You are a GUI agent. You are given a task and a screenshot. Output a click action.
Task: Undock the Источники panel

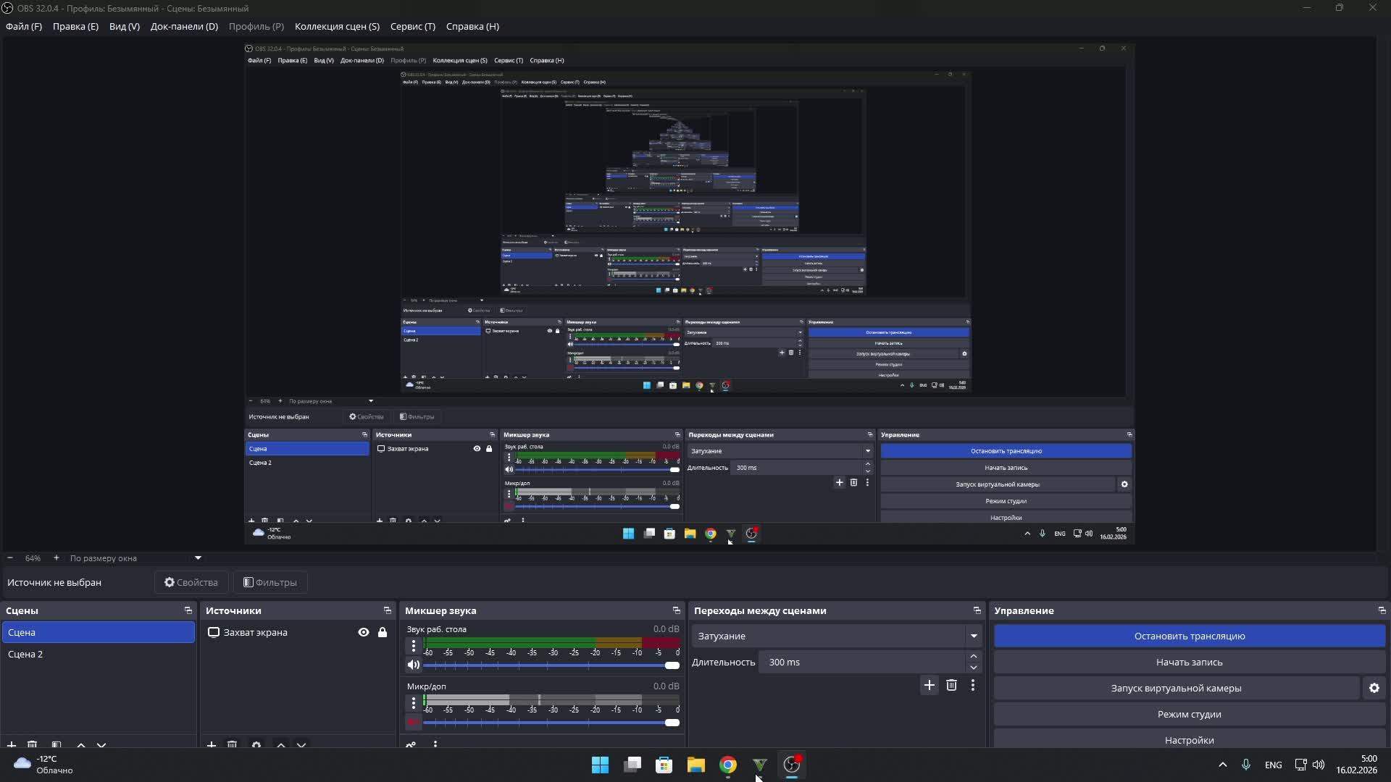coord(387,610)
